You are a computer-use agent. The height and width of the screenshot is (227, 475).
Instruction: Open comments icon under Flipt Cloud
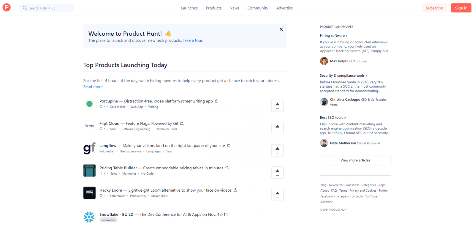pos(101,129)
